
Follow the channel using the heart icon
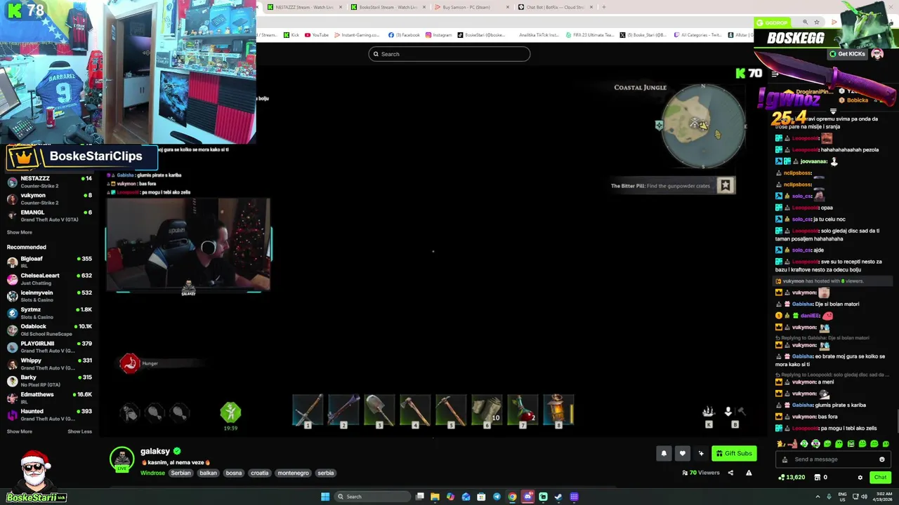[682, 453]
